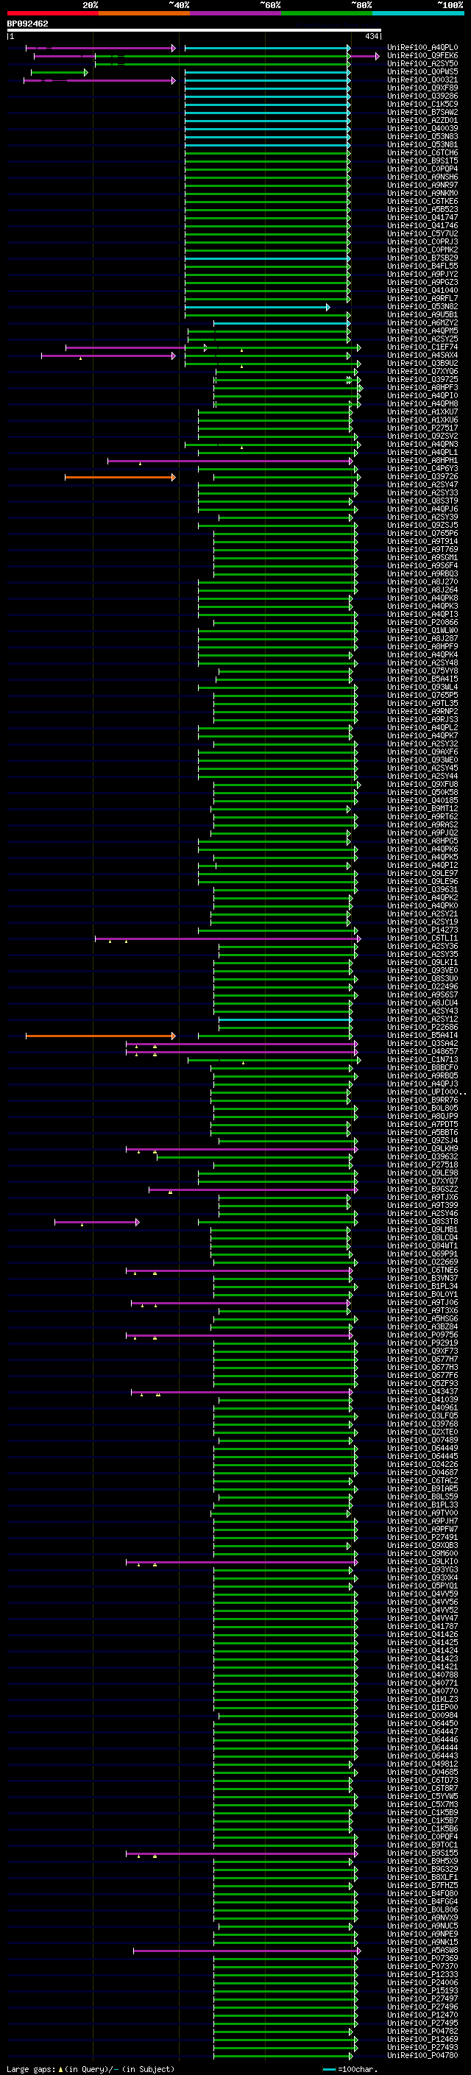This screenshot has width=471, height=2075.
Task: Click the green alignment bar of UniRef100_Q0PWS5
Action: [59, 72]
